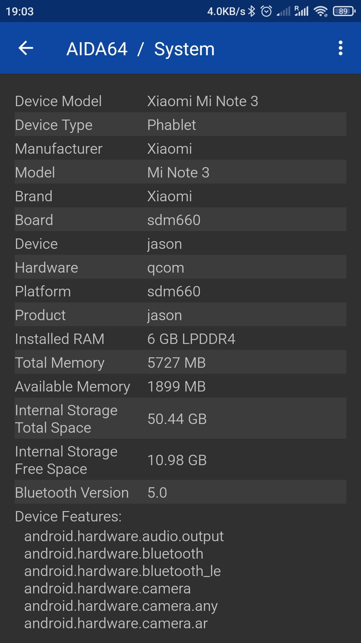Tap the Device Features heading
This screenshot has height=643, width=361.
(x=69, y=516)
